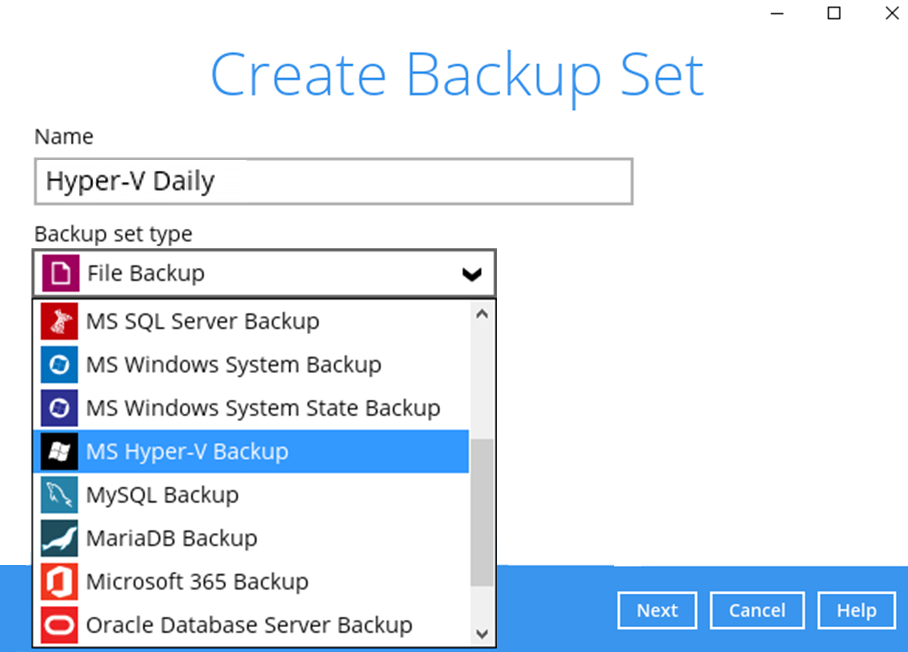The image size is (908, 652).
Task: Click the MS Windows System State Backup icon
Action: click(x=59, y=408)
